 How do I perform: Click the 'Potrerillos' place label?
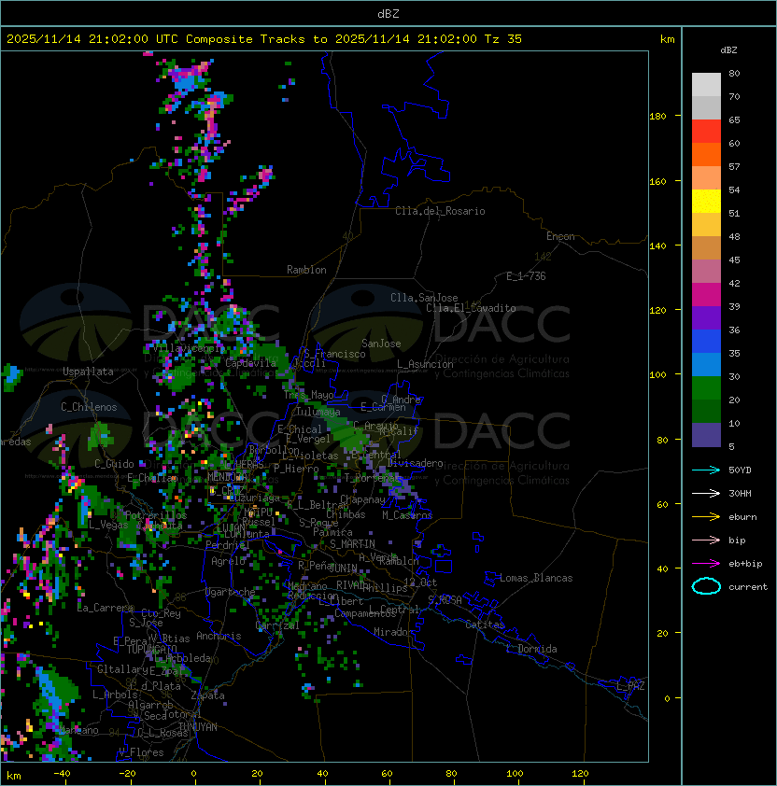pos(156,515)
